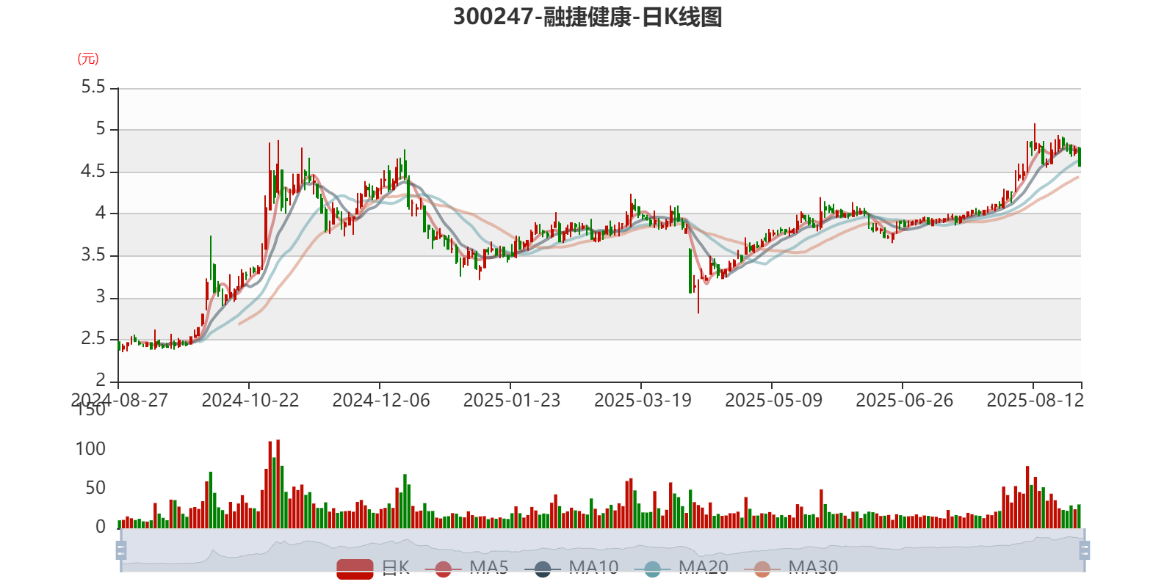The width and height of the screenshot is (1175, 587).
Task: Click the data zoom overview track
Action: (602, 550)
